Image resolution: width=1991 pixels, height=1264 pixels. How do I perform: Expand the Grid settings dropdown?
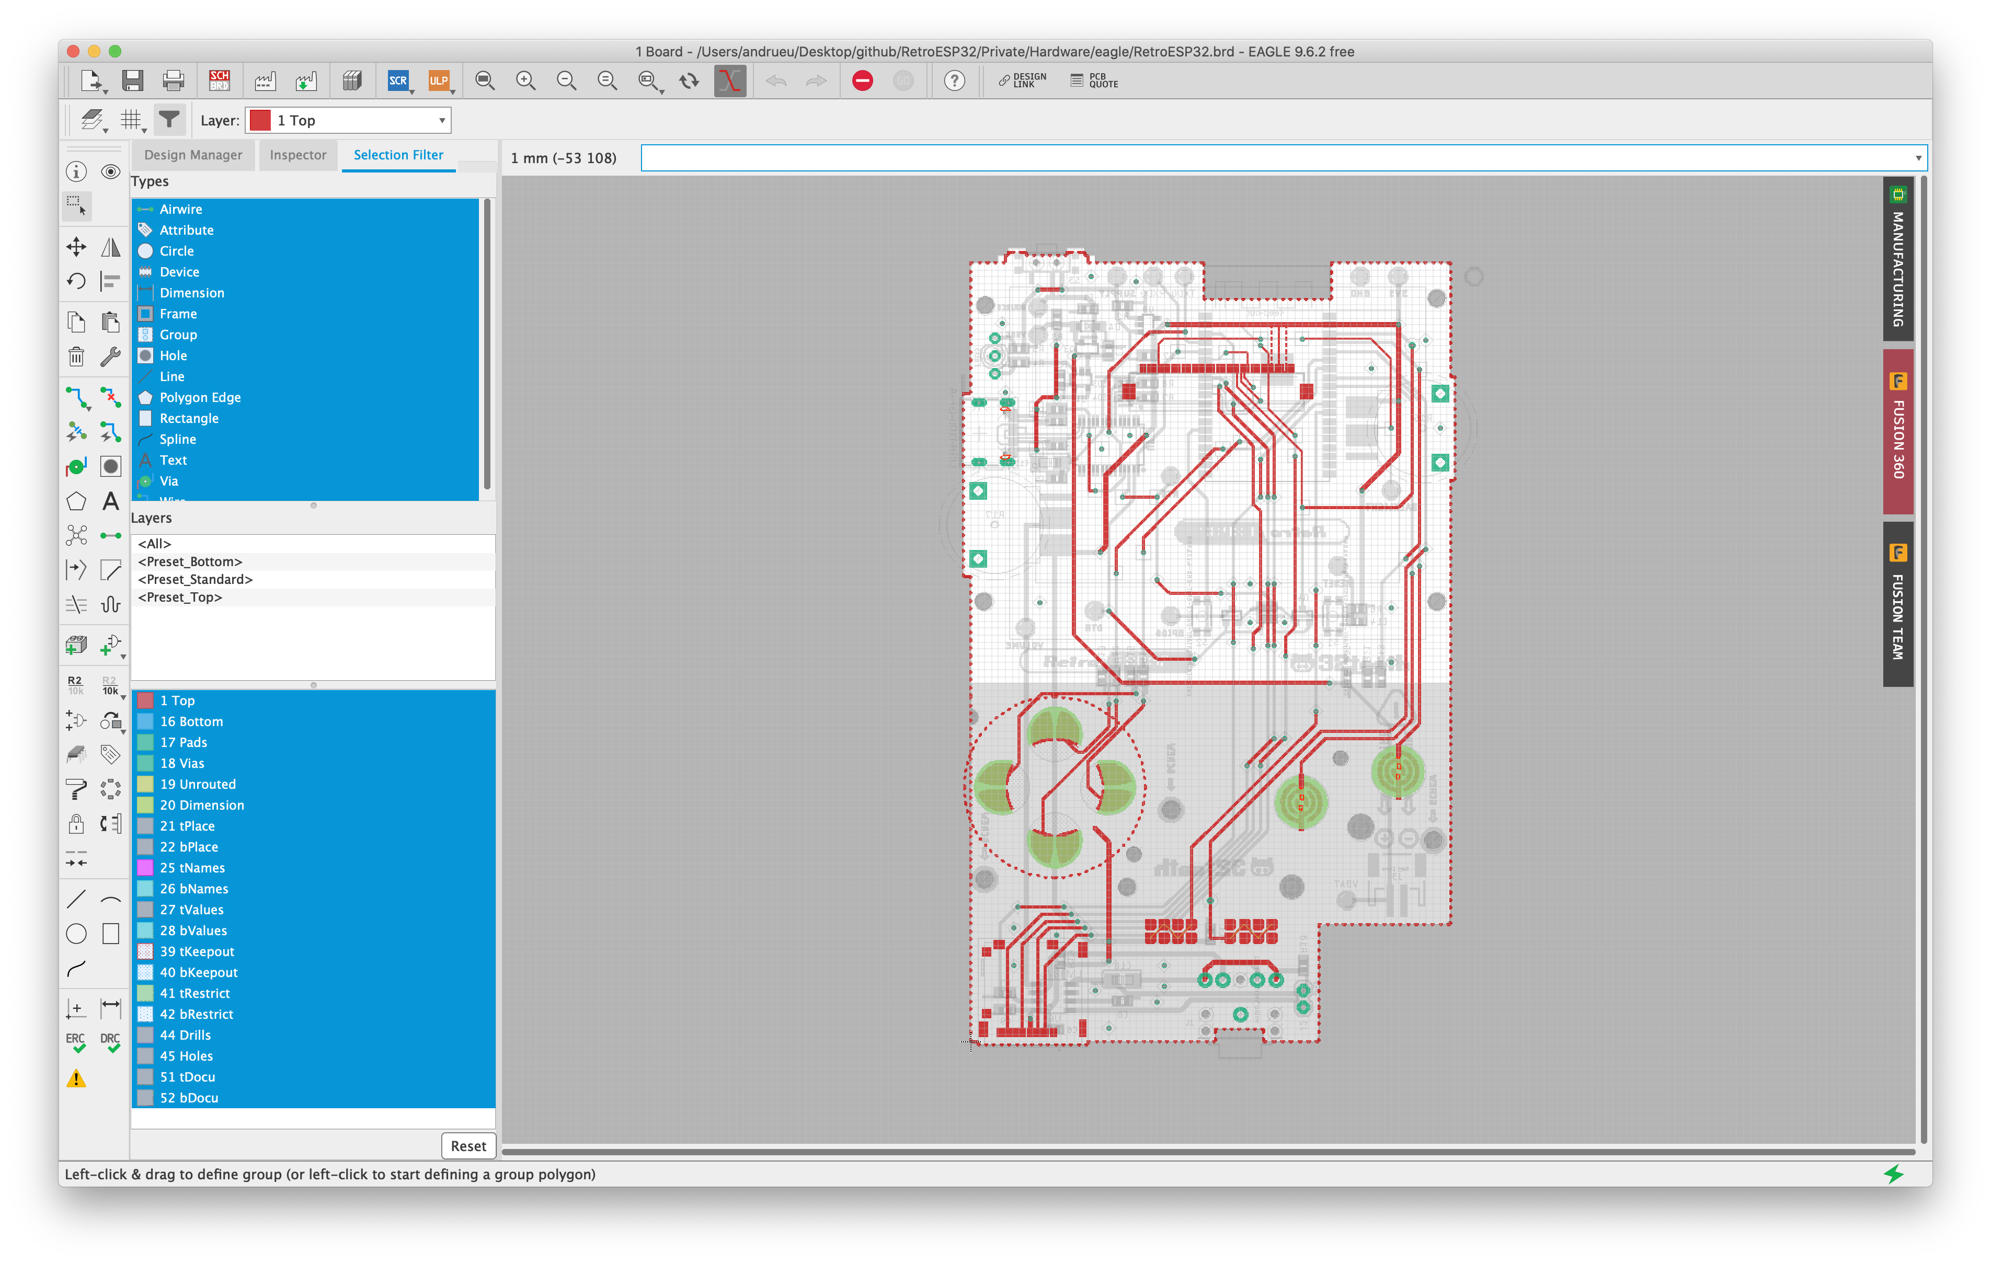click(x=145, y=131)
